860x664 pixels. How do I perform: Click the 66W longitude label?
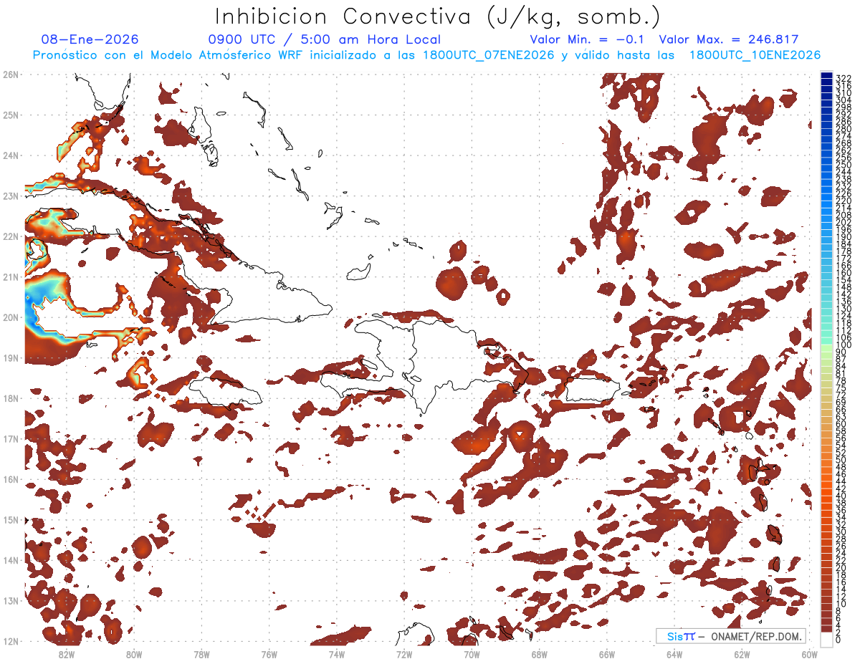pos(607,654)
